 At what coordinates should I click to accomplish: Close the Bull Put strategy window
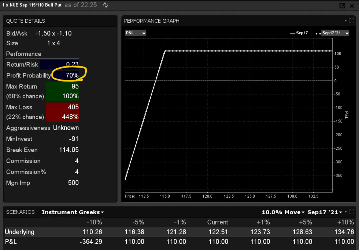353,5
